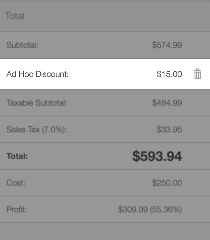Select the $484.99 taxable subtotal amount
The image size is (210, 240).
167,103
